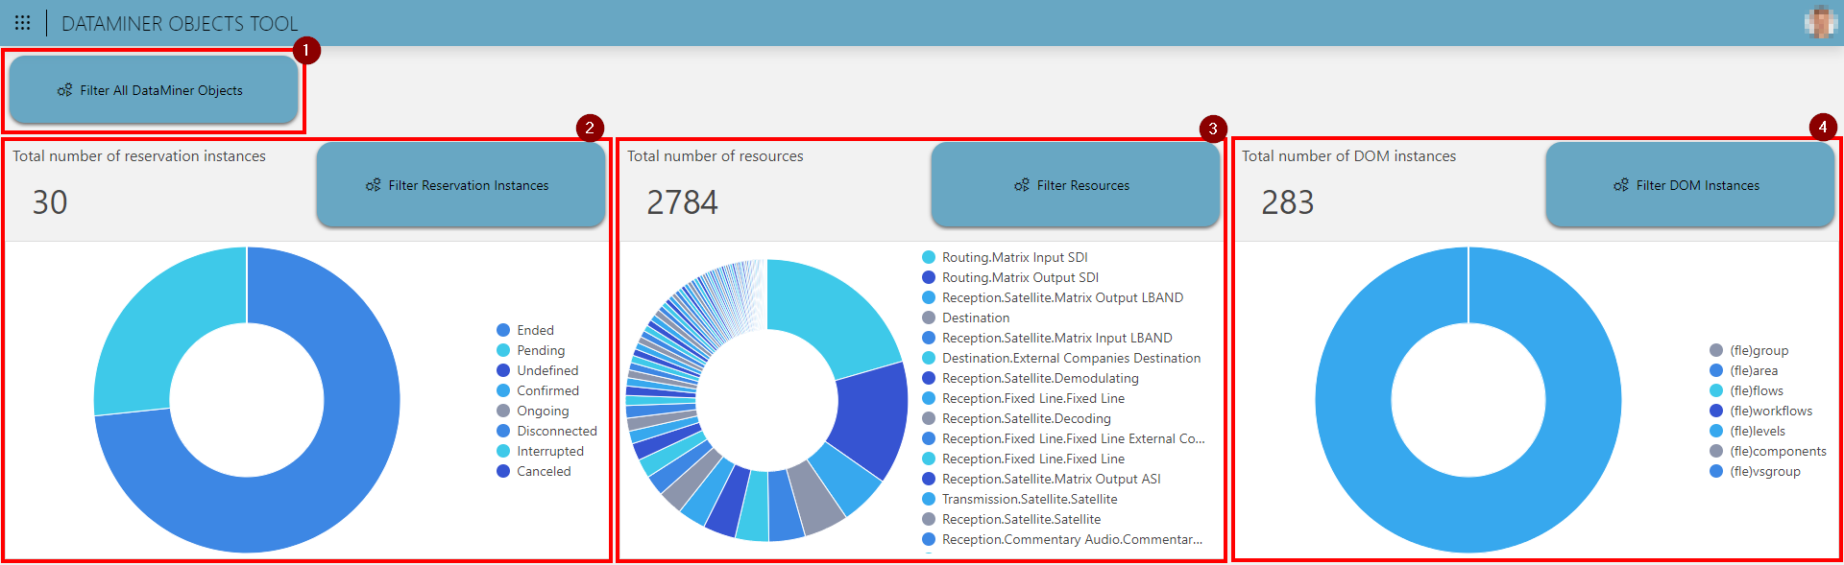
Task: Click the Filter DOM Instances button
Action: pyautogui.click(x=1690, y=184)
